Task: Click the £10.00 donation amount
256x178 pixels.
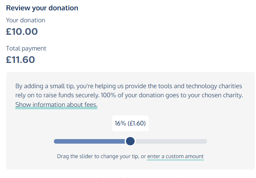Action: point(22,31)
